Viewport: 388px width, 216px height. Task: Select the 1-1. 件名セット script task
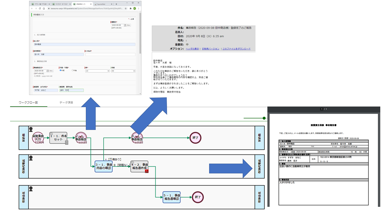click(58, 138)
